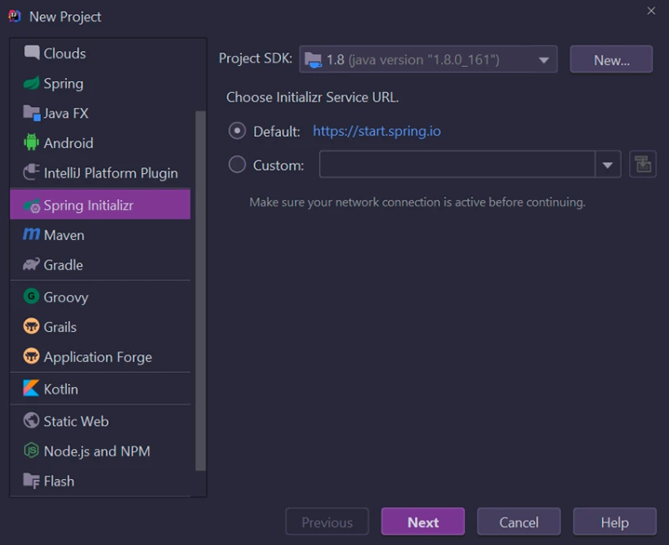
Task: Click the import icon beside Custom URL field
Action: (x=642, y=164)
